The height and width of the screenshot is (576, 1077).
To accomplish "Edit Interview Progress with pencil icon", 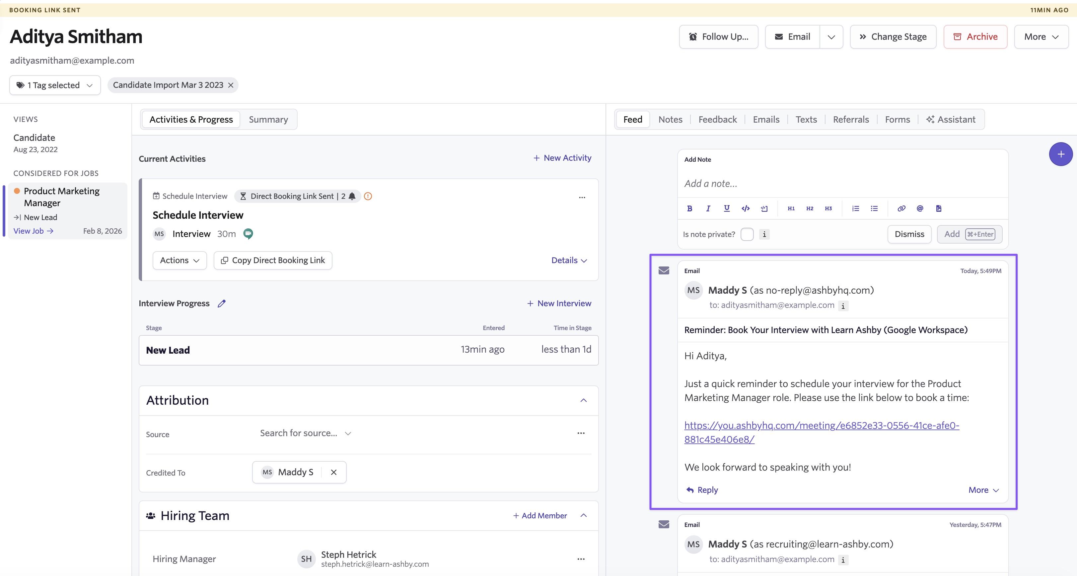I will [222, 304].
